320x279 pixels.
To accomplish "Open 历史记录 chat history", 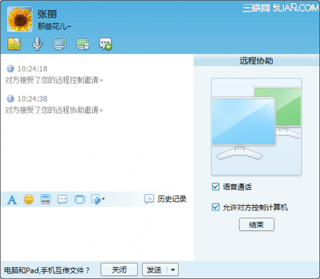I will click(172, 199).
